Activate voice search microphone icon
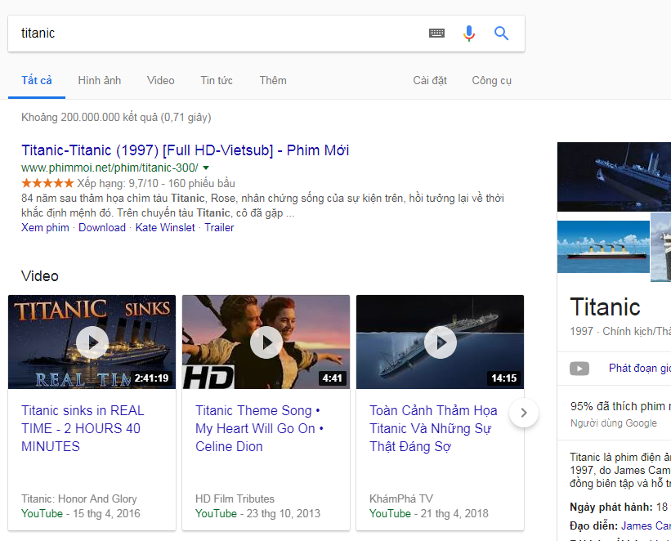The width and height of the screenshot is (671, 541). pyautogui.click(x=469, y=34)
